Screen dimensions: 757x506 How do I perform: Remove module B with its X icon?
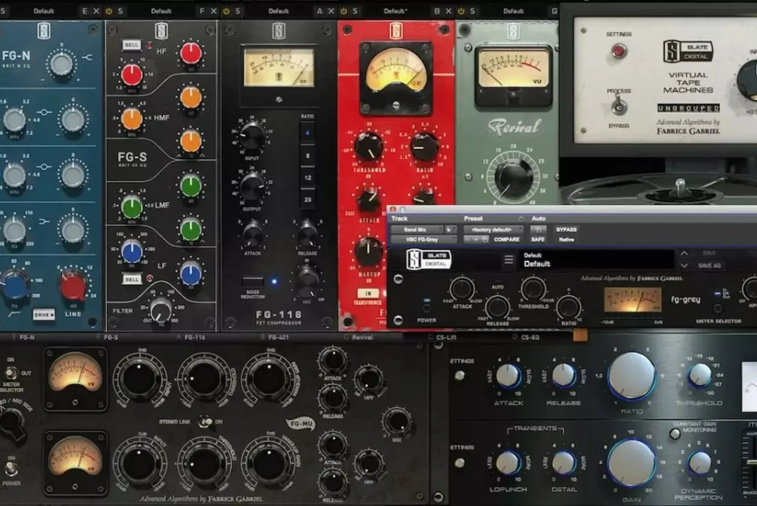tap(449, 11)
